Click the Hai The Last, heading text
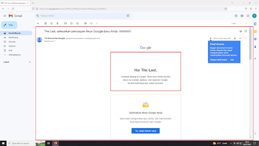This screenshot has height=146, width=259. coord(146,70)
